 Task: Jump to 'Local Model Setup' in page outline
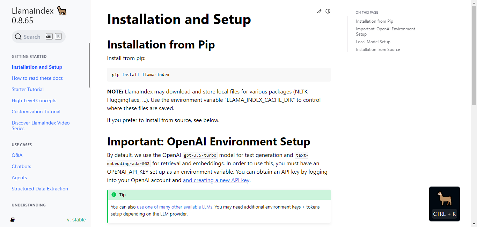(x=373, y=42)
